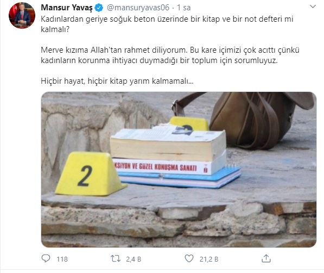This screenshot has height=273, width=324.
Task: Click the reply speech bubble icon
Action: pyautogui.click(x=46, y=258)
